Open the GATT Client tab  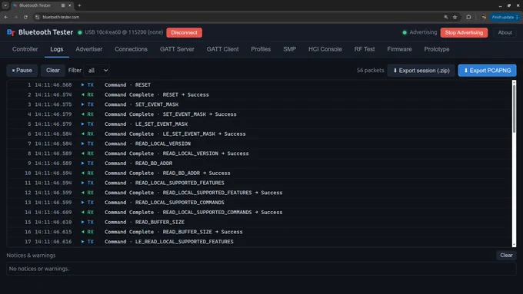point(222,49)
